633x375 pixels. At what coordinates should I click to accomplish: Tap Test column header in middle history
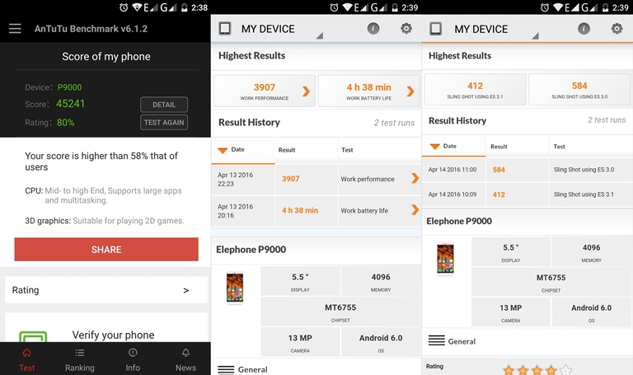[x=347, y=150]
